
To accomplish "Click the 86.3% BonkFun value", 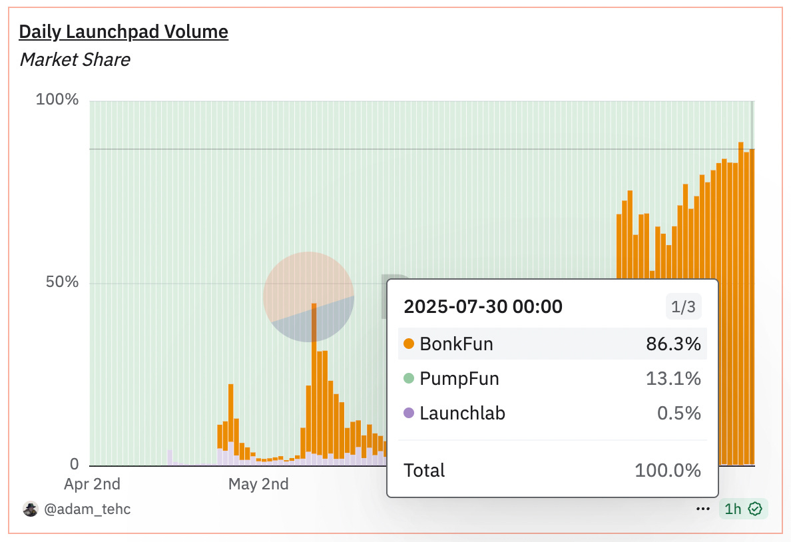I will (x=673, y=344).
